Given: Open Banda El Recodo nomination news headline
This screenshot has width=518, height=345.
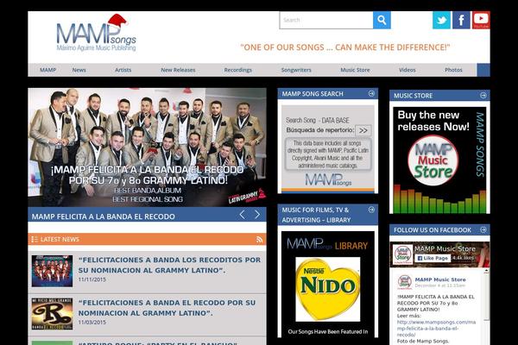Looking at the screenshot, I should pyautogui.click(x=167, y=308).
